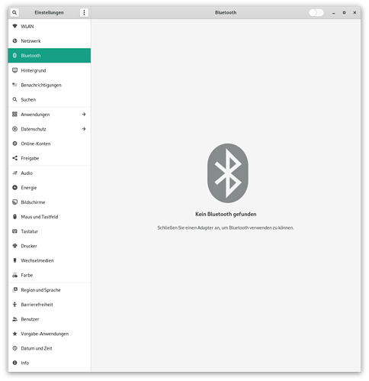Open Hintergrund settings via monitor icon
Viewport: 369px width, 381px height.
point(14,70)
